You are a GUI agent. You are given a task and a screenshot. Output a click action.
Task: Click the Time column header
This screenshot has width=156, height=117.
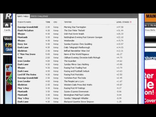48,22
